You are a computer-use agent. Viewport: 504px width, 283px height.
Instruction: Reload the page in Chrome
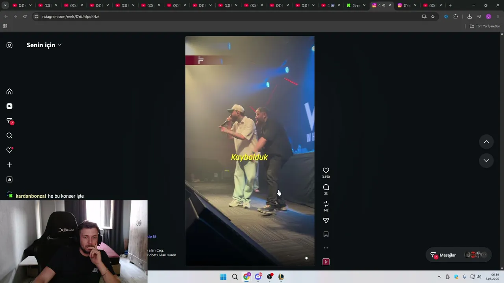click(25, 17)
